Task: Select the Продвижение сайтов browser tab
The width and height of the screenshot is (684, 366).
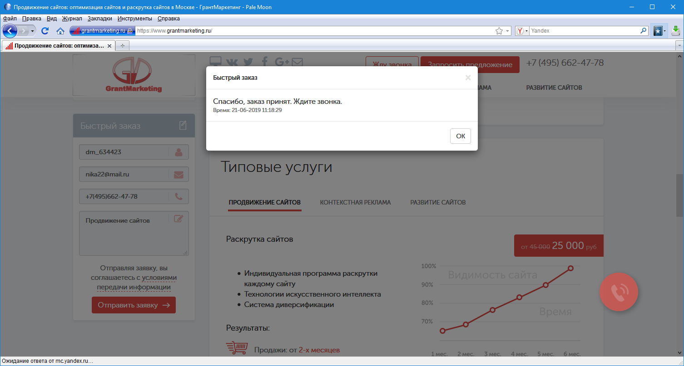Action: 58,46
